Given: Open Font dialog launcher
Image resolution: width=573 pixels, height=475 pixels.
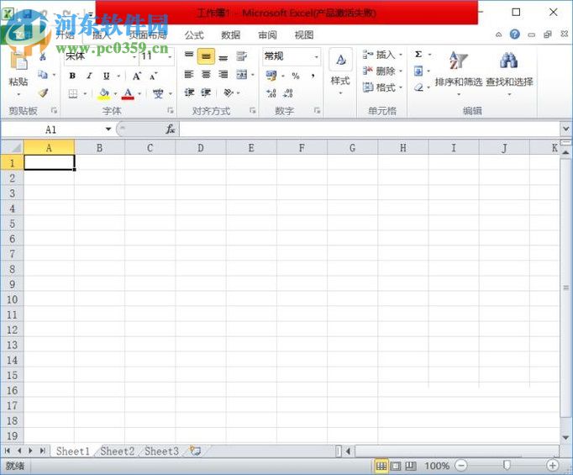Looking at the screenshot, I should (x=171, y=110).
